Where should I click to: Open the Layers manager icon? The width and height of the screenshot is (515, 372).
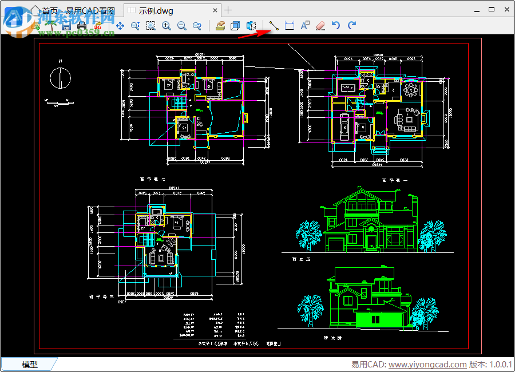[220, 26]
